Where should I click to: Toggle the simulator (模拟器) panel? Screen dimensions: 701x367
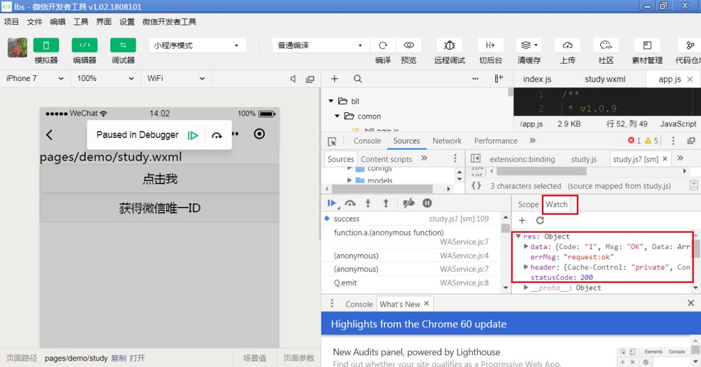click(x=45, y=45)
